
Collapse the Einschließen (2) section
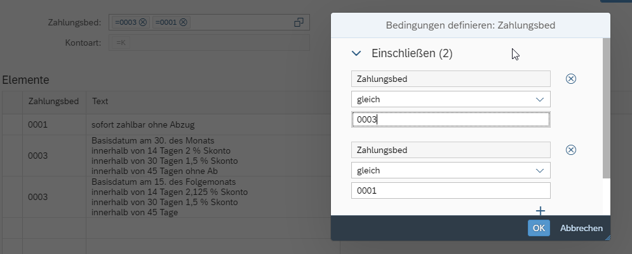click(357, 54)
